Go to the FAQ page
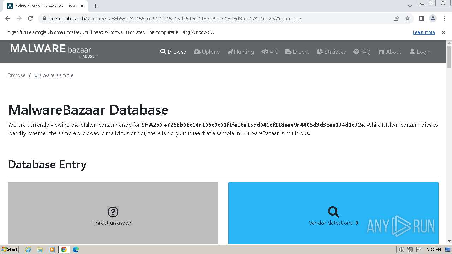 tap(362, 52)
